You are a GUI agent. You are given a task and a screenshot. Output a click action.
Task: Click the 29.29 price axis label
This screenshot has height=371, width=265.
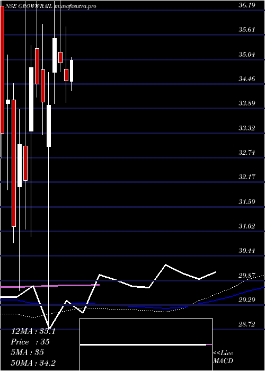[247, 300]
